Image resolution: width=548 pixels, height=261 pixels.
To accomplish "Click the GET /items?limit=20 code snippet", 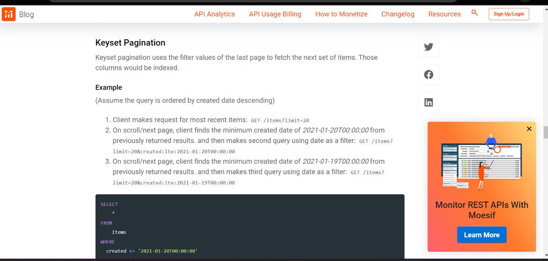I will (x=280, y=120).
